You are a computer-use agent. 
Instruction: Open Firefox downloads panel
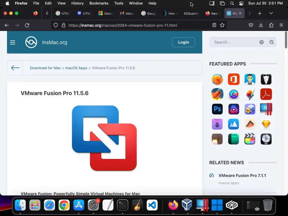coord(261,25)
